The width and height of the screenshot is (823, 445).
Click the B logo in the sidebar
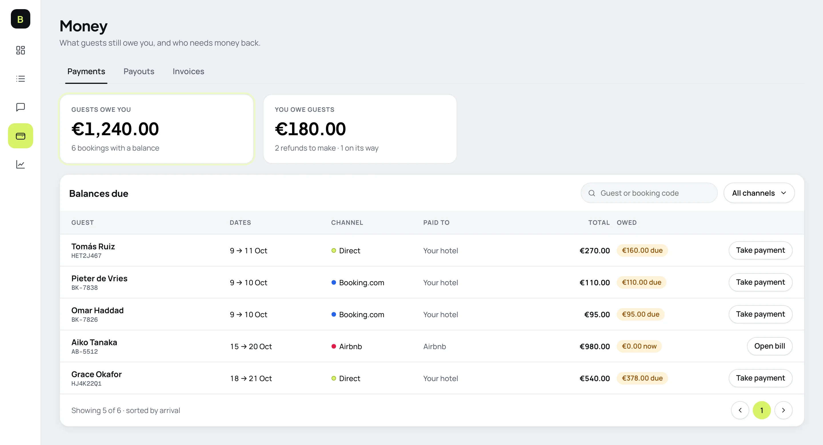point(21,19)
